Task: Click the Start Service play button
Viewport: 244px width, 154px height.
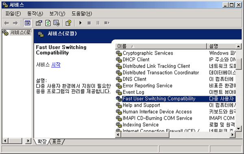Action: click(x=80, y=23)
